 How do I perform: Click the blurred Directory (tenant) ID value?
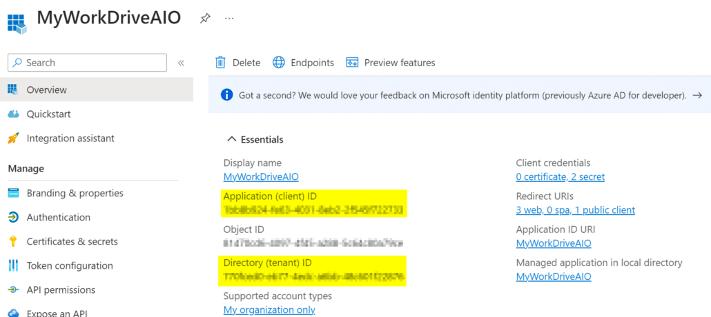click(x=313, y=277)
